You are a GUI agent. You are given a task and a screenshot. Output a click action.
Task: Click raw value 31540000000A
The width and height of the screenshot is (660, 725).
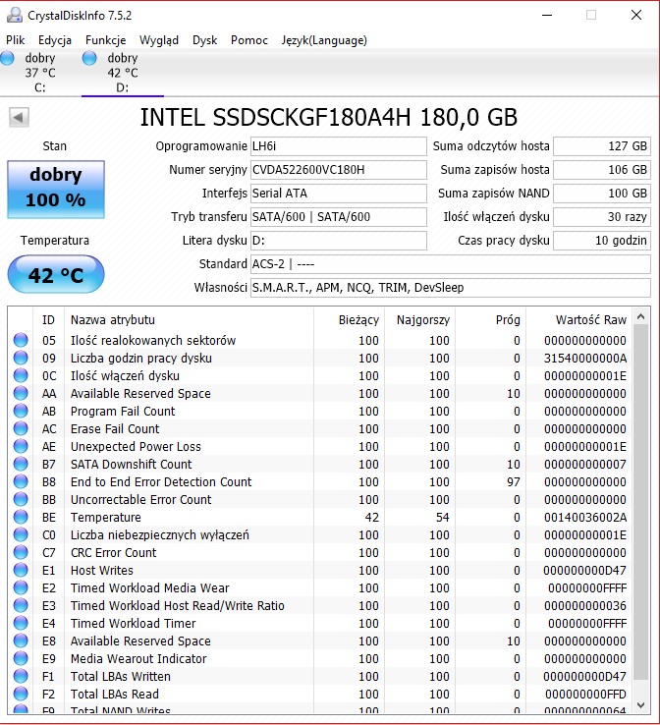pyautogui.click(x=585, y=359)
